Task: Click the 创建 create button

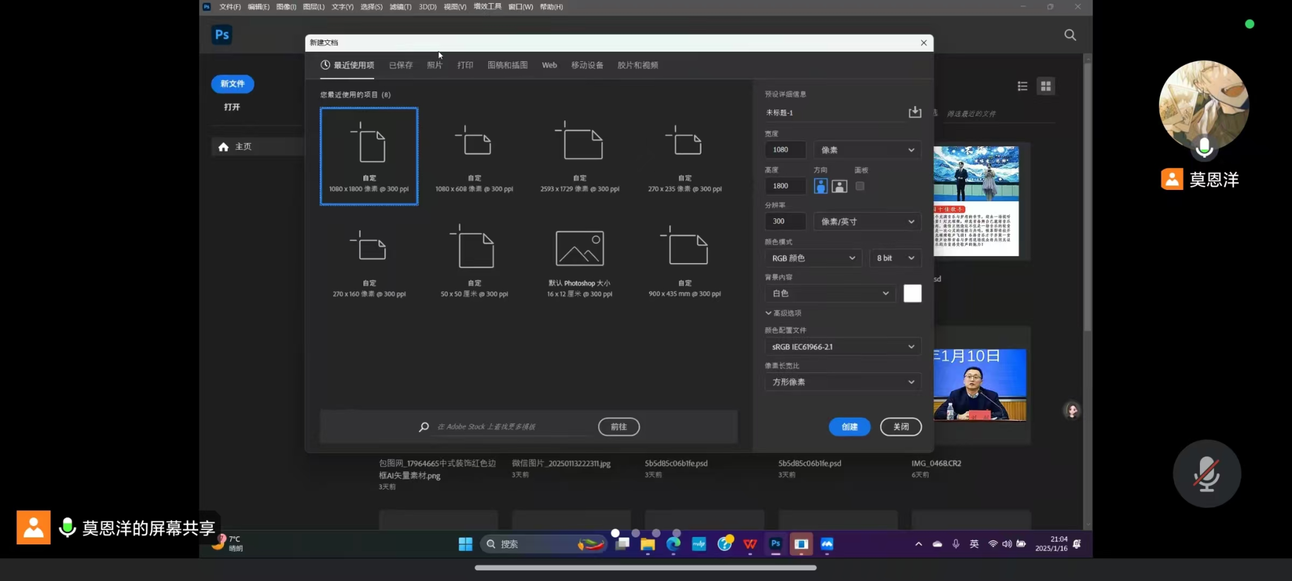Action: point(849,427)
